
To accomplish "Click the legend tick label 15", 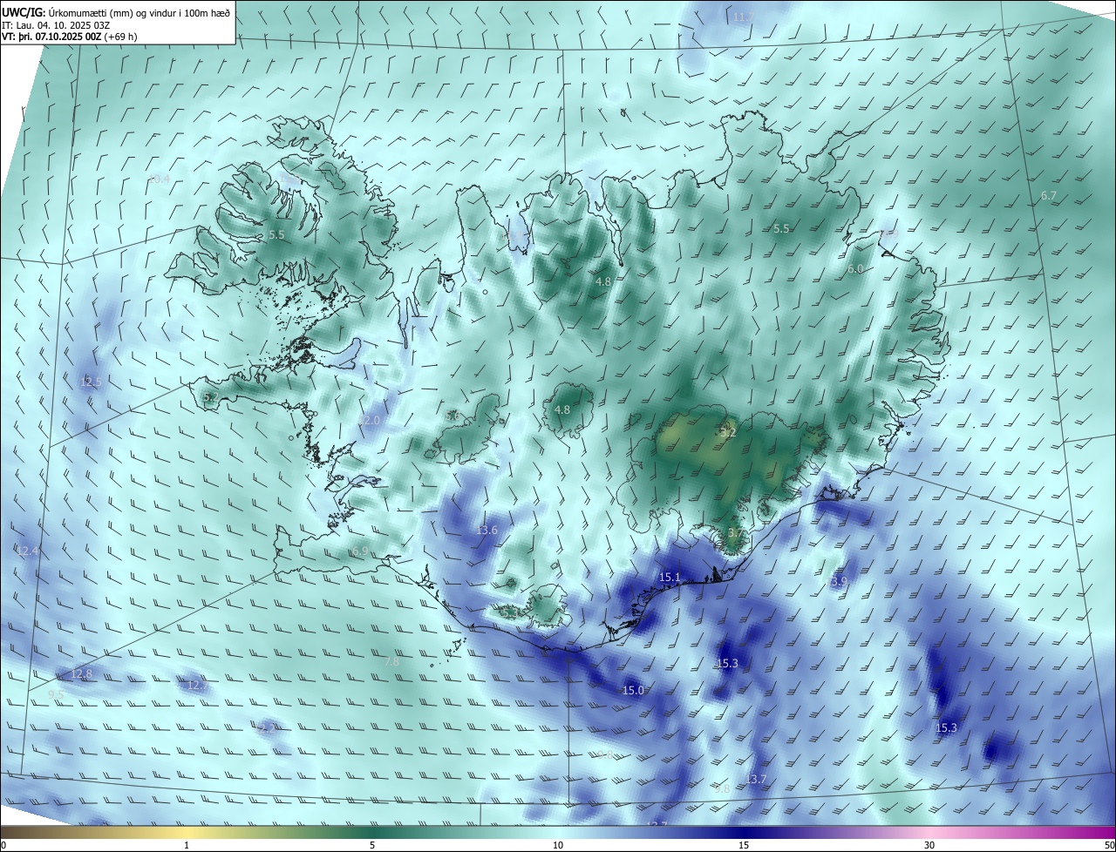I will 744,845.
